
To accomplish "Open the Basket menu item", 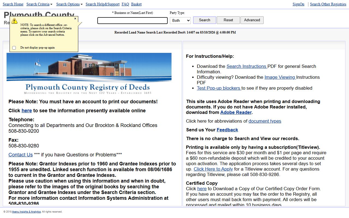I will [136, 4].
